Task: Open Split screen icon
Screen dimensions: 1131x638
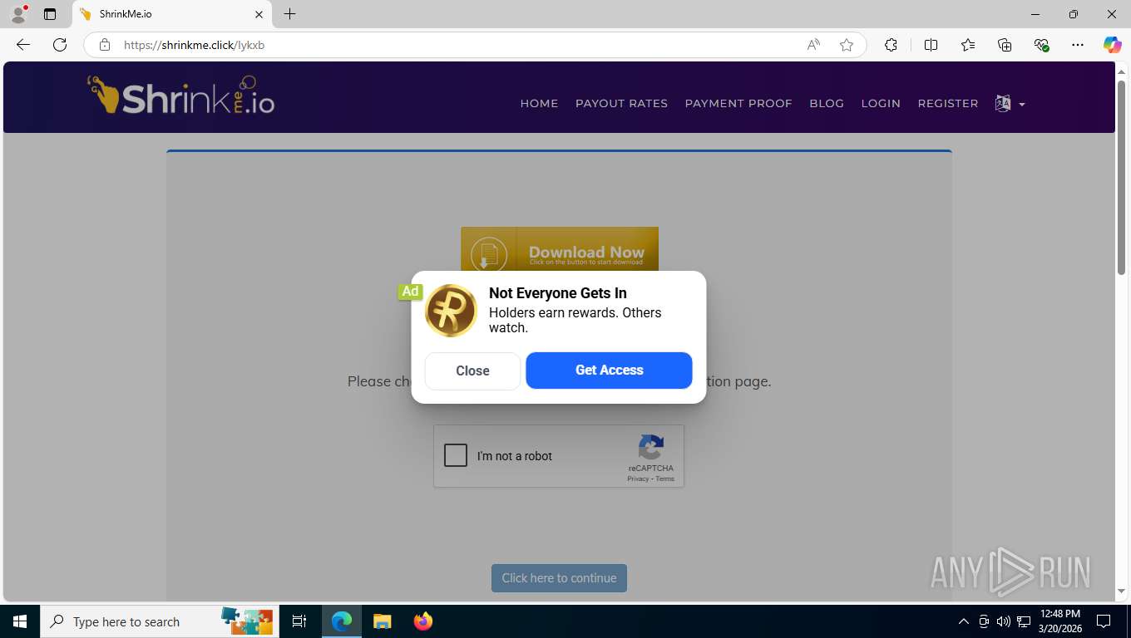Action: pos(931,45)
